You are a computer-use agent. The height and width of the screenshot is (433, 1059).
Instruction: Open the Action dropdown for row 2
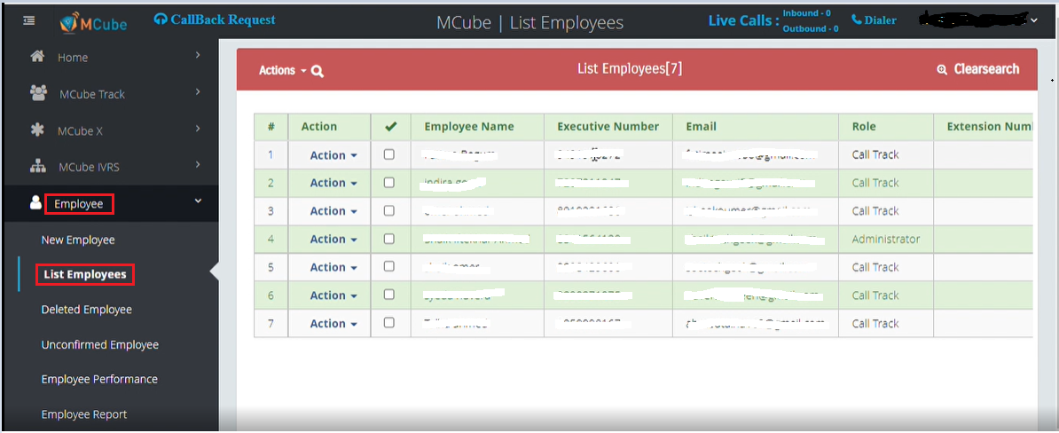(x=333, y=183)
